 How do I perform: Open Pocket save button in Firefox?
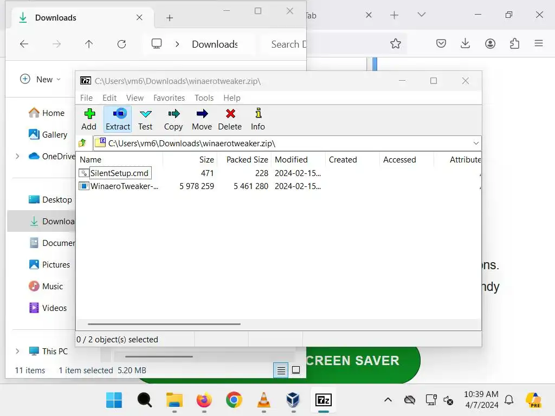[x=441, y=43]
